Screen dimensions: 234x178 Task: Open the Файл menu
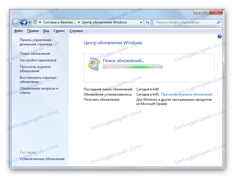[x=18, y=31]
